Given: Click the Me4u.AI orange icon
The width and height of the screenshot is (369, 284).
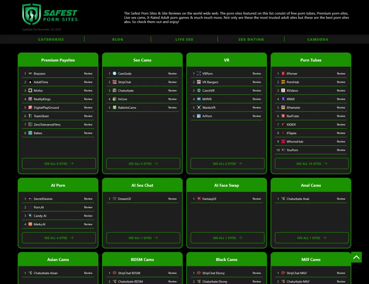Looking at the screenshot, I should (30, 224).
